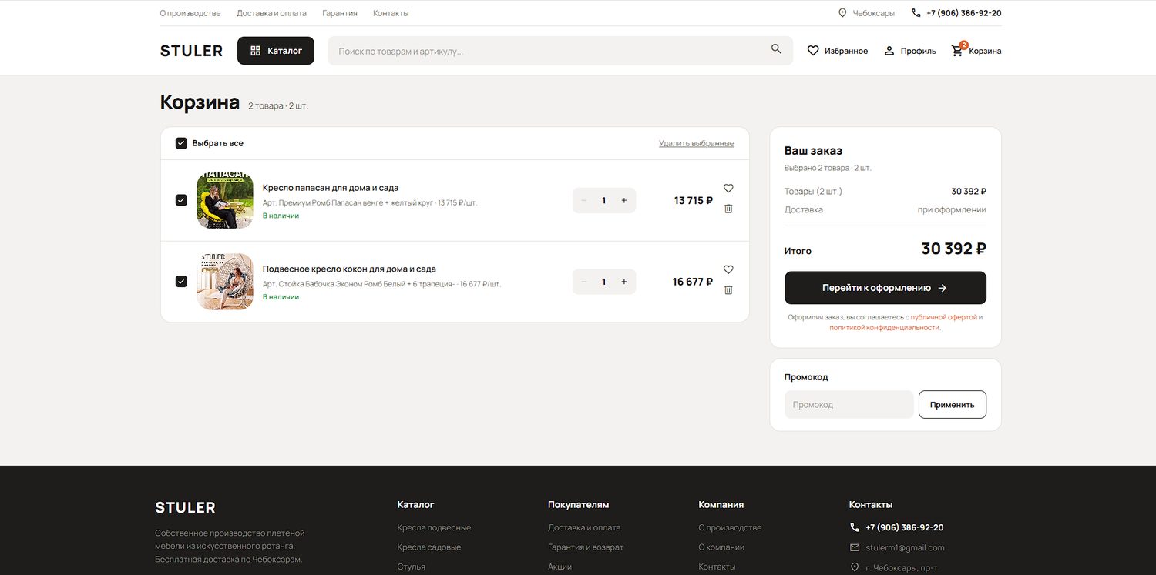Uncheck the hanging cocoon chair checkbox
1156x575 pixels.
coord(181,282)
